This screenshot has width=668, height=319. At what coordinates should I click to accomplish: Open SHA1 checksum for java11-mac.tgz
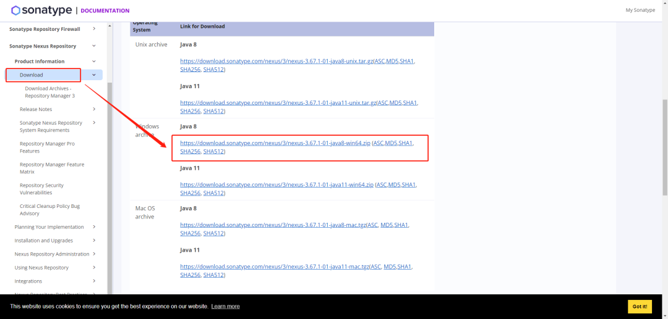405,267
